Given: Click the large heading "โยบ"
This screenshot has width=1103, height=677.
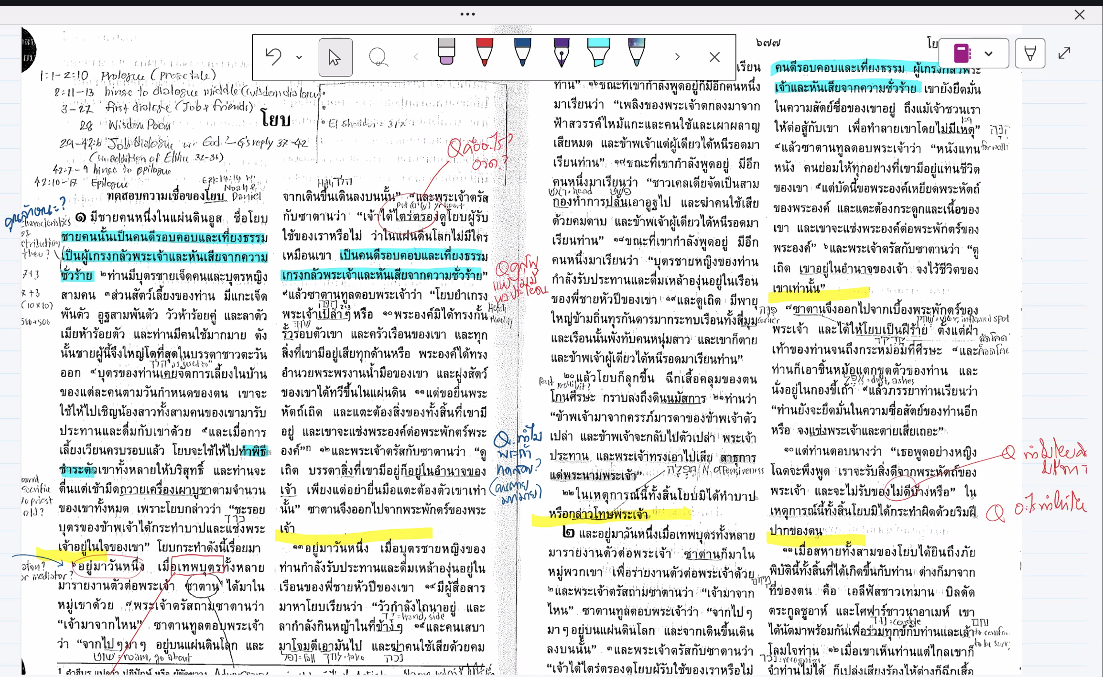Looking at the screenshot, I should click(x=276, y=118).
